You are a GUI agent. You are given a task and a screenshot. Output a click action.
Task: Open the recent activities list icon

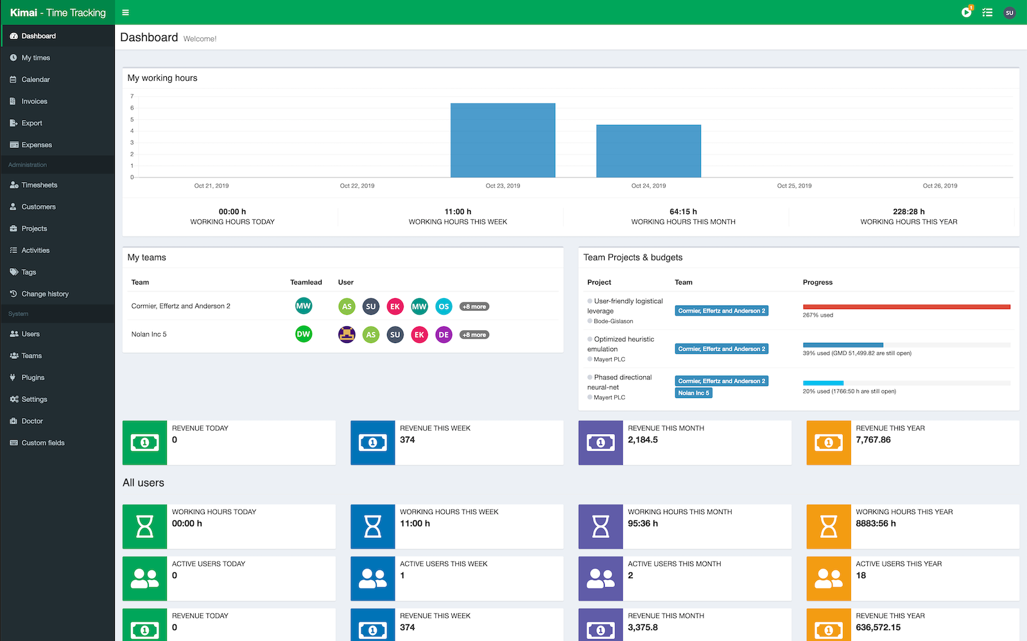pyautogui.click(x=987, y=12)
